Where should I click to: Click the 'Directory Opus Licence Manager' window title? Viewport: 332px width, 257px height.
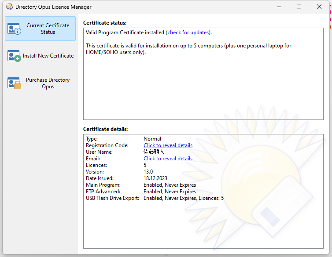click(x=53, y=7)
